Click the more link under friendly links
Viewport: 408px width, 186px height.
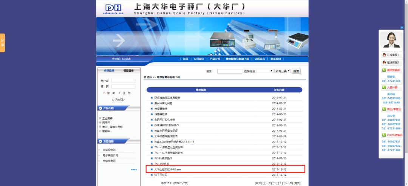point(134,169)
